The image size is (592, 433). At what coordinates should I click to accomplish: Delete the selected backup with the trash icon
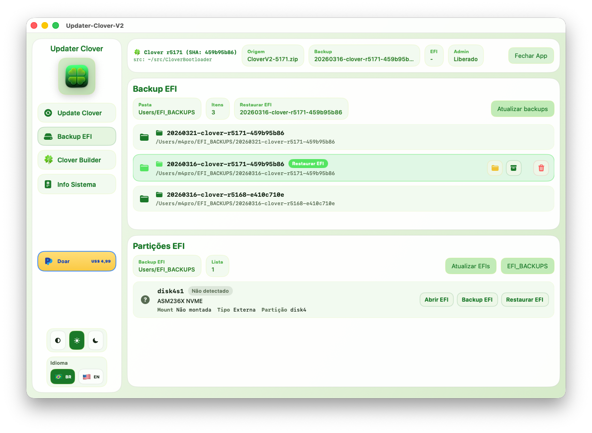coord(541,168)
